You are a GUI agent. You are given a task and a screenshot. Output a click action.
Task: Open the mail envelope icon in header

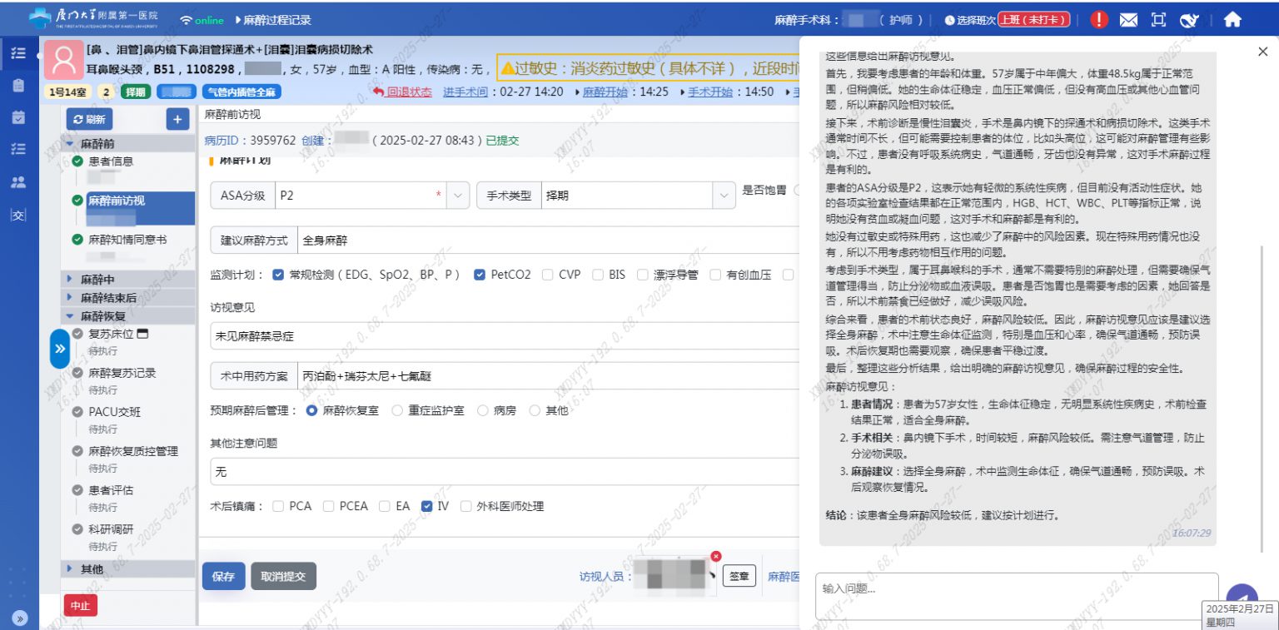tap(1128, 20)
